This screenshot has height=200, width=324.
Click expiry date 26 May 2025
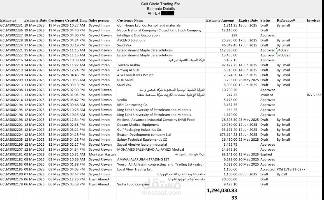249,80
